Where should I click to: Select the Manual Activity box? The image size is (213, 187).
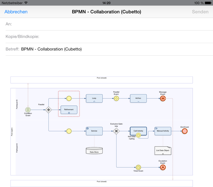pos(163,131)
